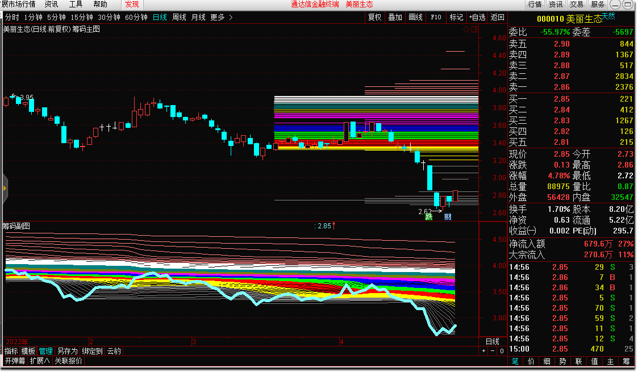Open the 复权 adjustment options
This screenshot has width=638, height=372.
pyautogui.click(x=375, y=17)
